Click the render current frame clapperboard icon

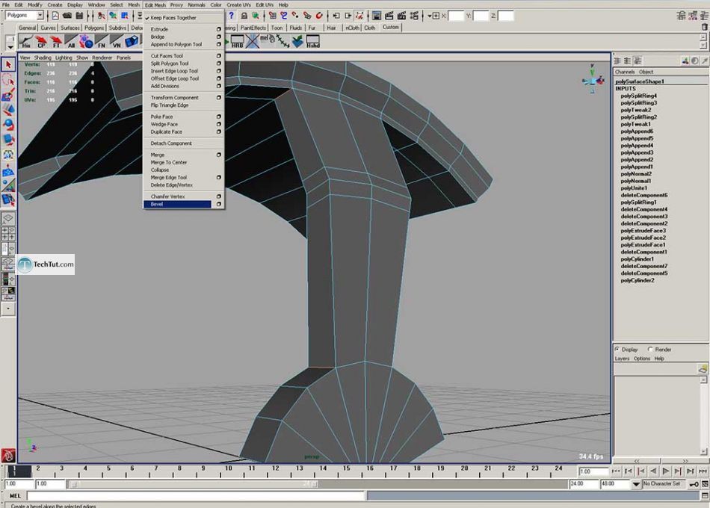click(389, 16)
